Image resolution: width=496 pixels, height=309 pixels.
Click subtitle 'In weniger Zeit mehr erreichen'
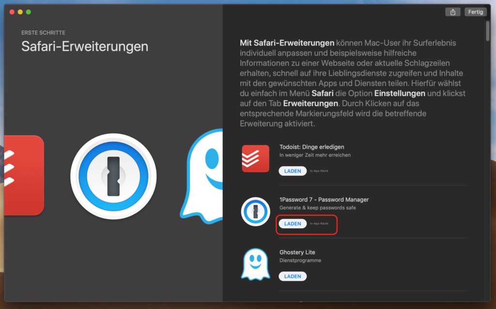click(x=315, y=155)
